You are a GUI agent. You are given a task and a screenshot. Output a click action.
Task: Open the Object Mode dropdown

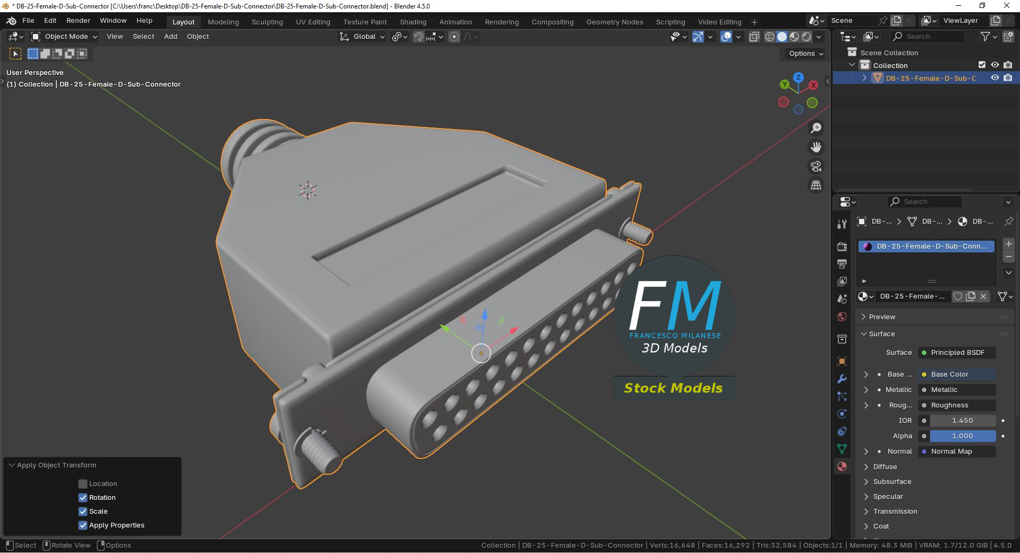pyautogui.click(x=64, y=37)
